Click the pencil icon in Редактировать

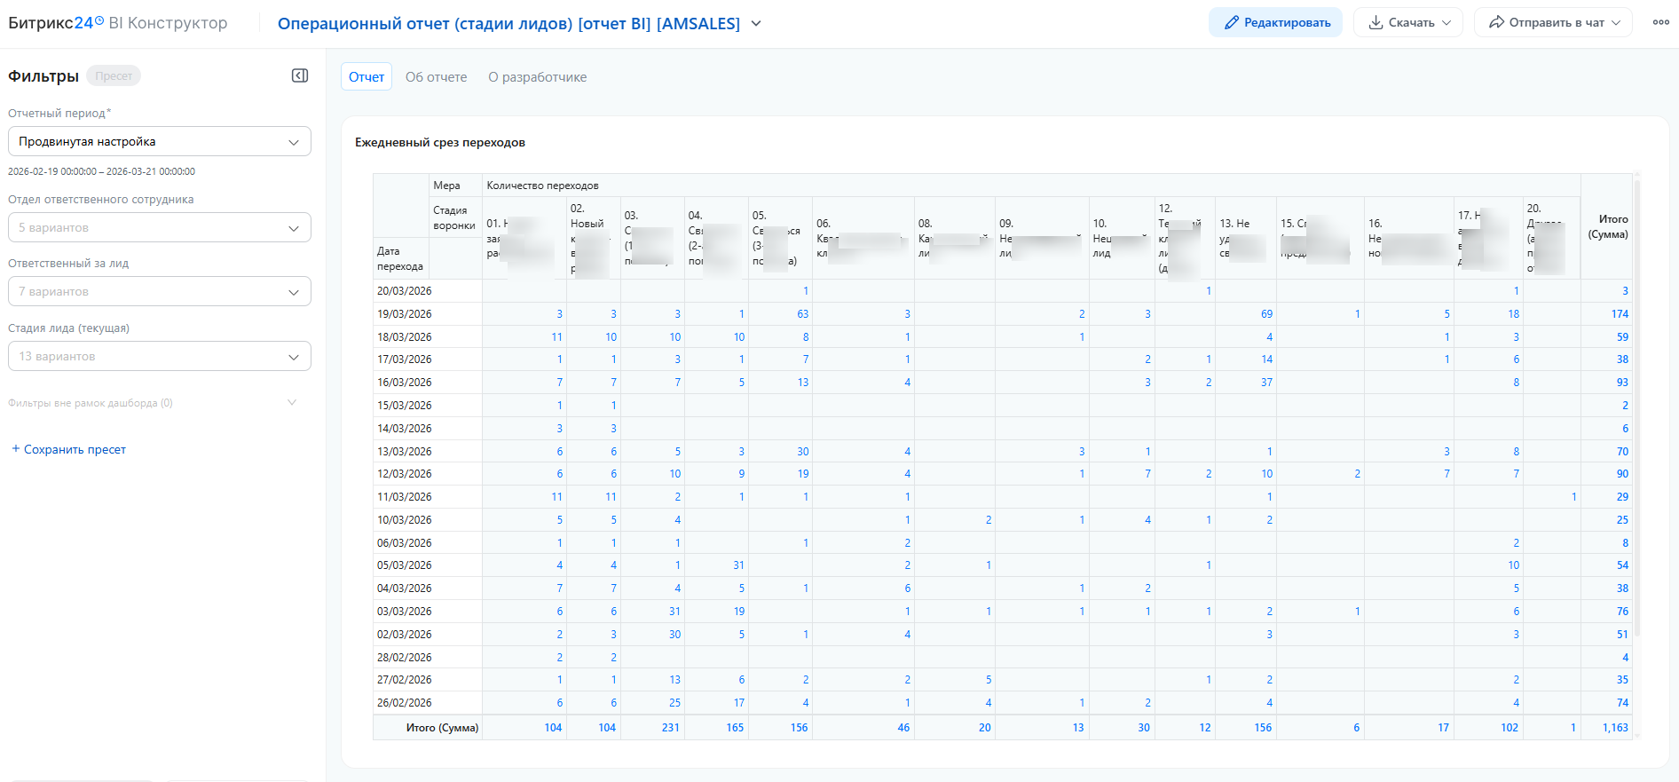[1231, 22]
